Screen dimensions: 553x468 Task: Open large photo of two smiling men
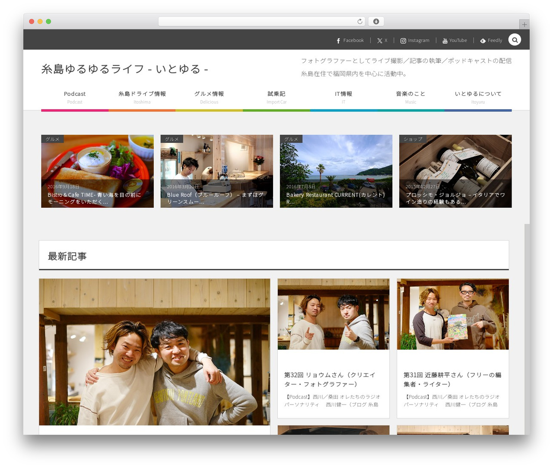point(155,352)
